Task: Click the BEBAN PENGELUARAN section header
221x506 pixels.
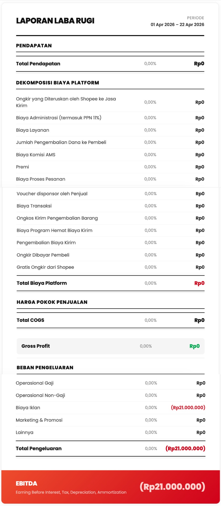Action: click(45, 368)
